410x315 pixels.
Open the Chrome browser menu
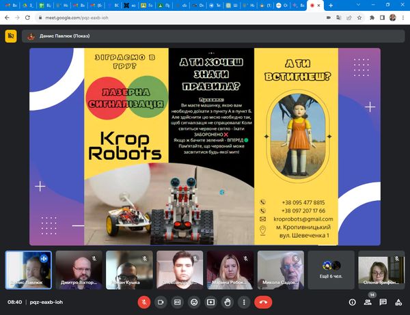(402, 19)
